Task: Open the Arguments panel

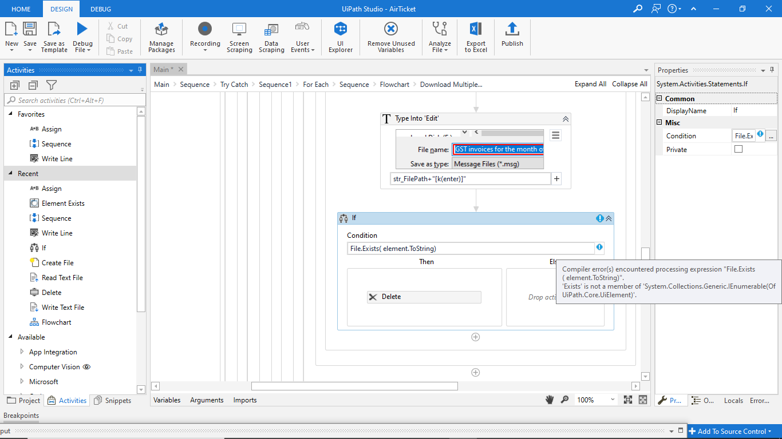Action: pyautogui.click(x=207, y=400)
